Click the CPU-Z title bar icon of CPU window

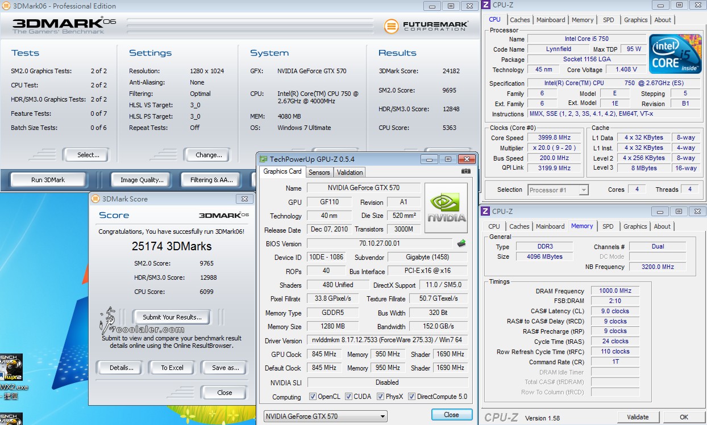(x=486, y=5)
